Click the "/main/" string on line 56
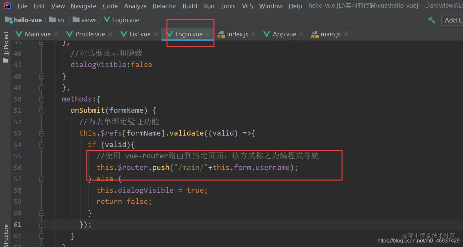463x247 pixels. [x=191, y=167]
